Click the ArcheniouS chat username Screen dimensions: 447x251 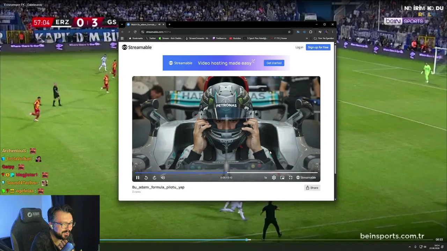click(x=14, y=151)
